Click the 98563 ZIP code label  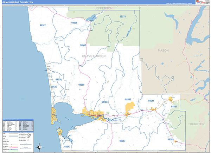pos(128,100)
